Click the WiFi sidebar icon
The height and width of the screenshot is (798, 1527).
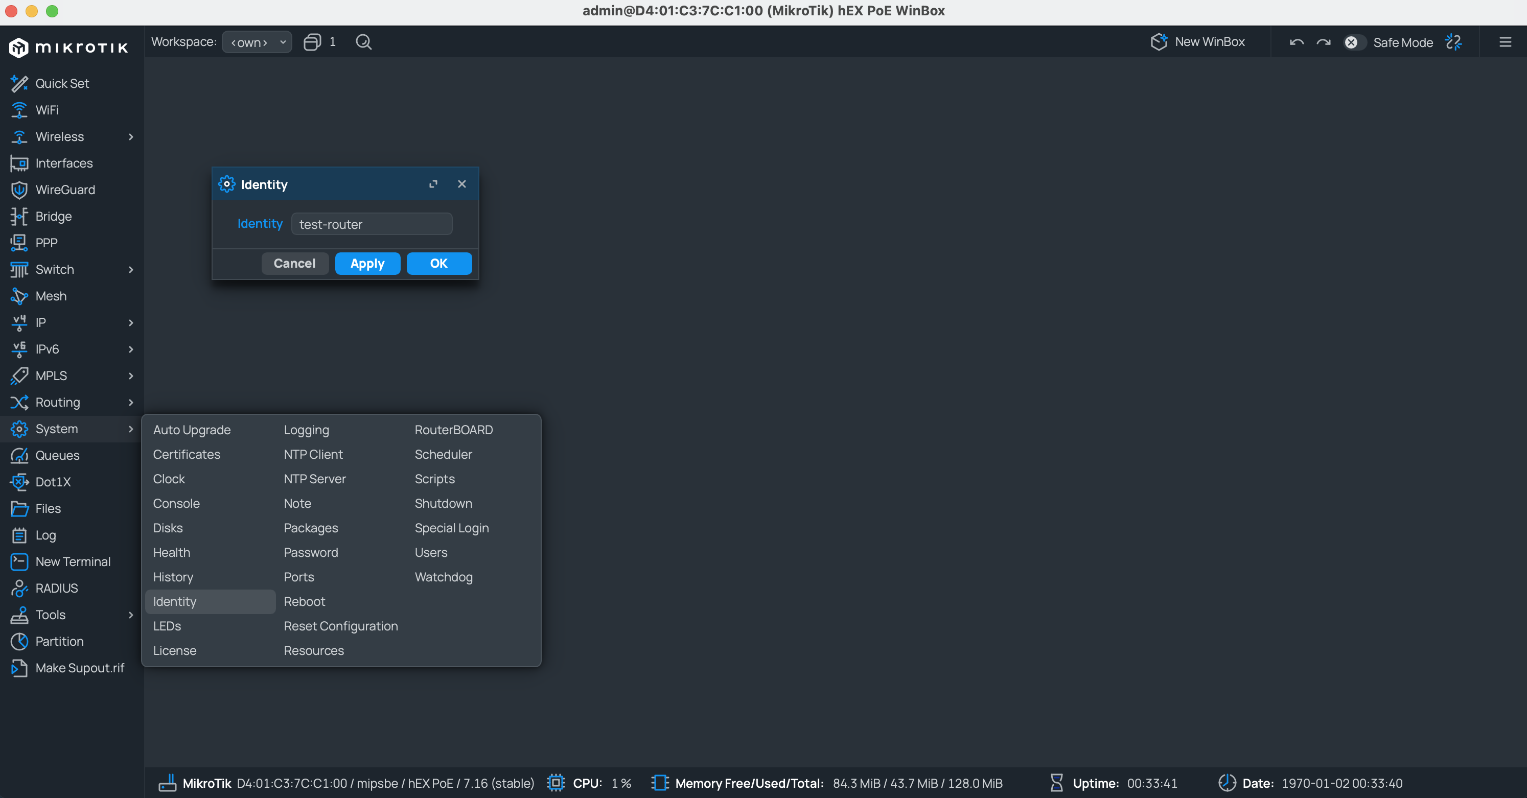click(x=19, y=110)
